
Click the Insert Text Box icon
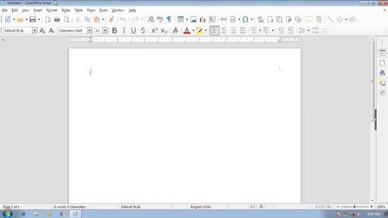tap(212, 19)
